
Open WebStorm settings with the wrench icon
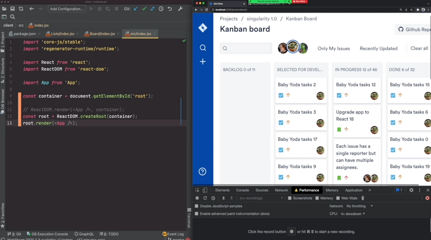(x=180, y=9)
